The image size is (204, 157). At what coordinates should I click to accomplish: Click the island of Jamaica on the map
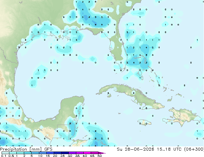coord(144,122)
